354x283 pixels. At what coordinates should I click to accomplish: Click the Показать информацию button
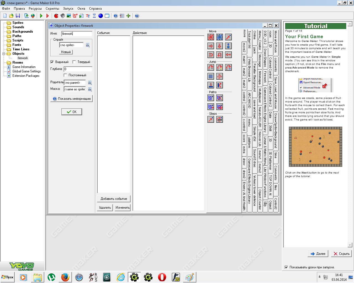[x=72, y=99]
